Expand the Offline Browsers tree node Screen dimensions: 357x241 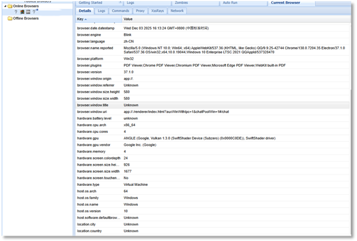click(x=4, y=18)
